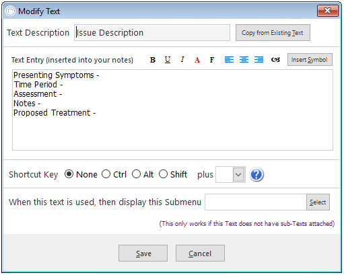
Task: Click the Insert Symbol button
Action: 310,60
